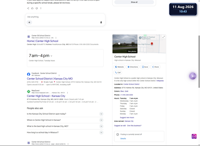Expand "Is the Kansas City School District open today?"
200x146 pixels.
pyautogui.click(x=65, y=114)
